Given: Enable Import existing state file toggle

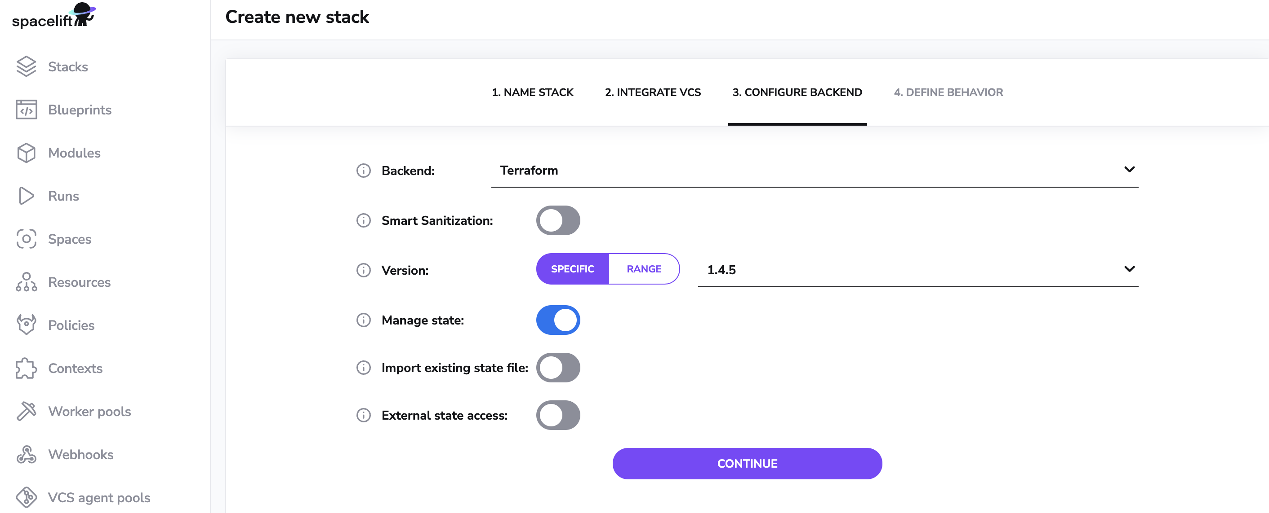Looking at the screenshot, I should click(x=558, y=368).
